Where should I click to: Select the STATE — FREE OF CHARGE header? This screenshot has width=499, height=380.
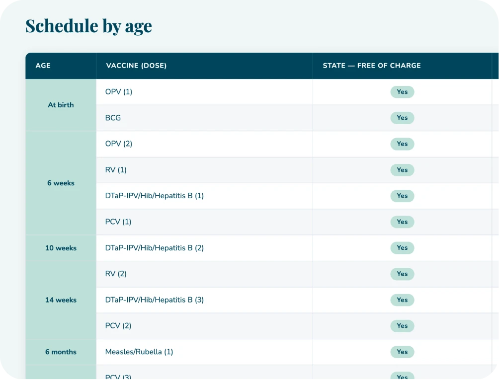pos(402,66)
